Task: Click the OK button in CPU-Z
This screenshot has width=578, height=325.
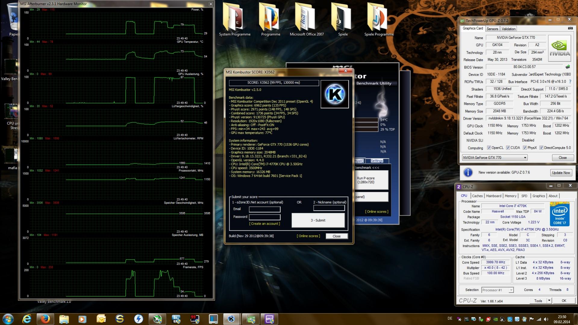Action: click(564, 301)
